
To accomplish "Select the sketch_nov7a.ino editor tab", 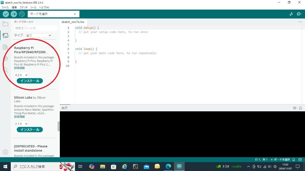I will (x=73, y=22).
